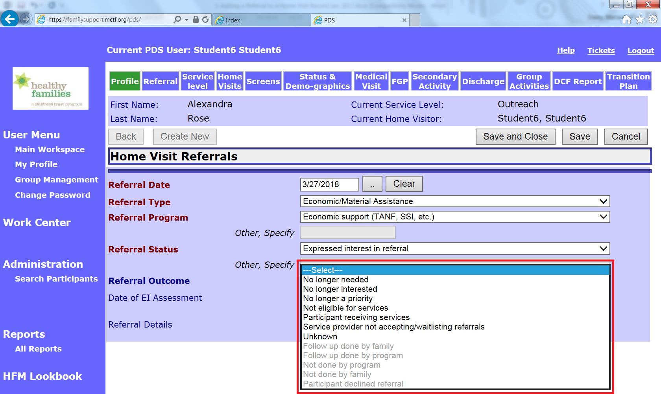The width and height of the screenshot is (661, 394).
Task: Open My Profile in the sidebar
Action: [x=36, y=164]
